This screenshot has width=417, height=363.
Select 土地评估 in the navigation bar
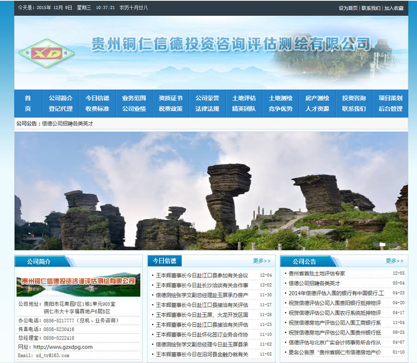click(244, 98)
